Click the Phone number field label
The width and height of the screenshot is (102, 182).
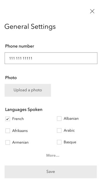coord(20,46)
